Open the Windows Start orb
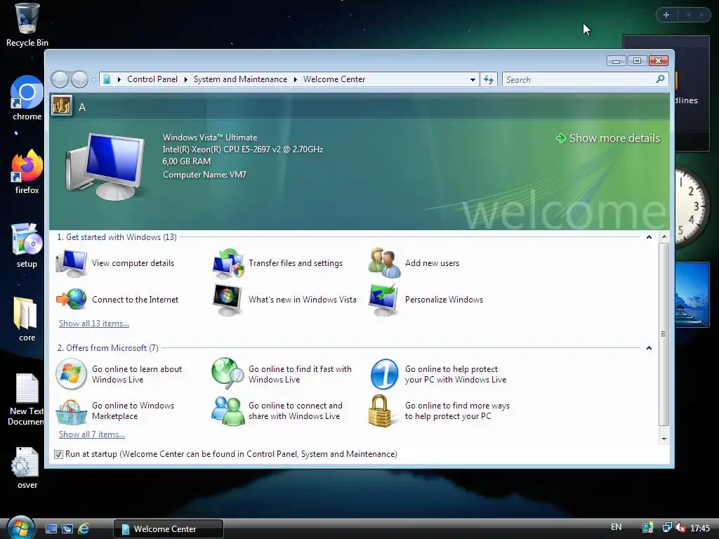Image resolution: width=719 pixels, height=539 pixels. [x=21, y=528]
